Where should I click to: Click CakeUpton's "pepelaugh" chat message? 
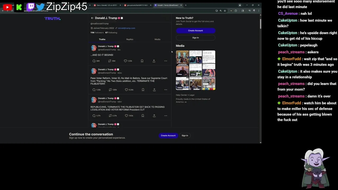pyautogui.click(x=298, y=45)
